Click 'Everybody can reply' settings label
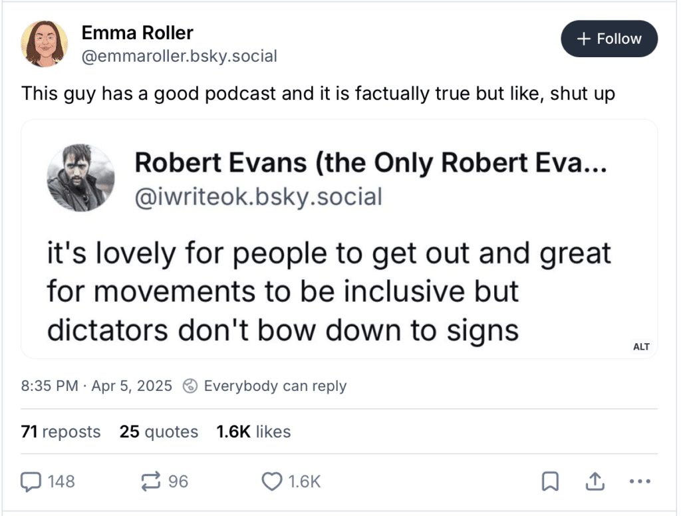The height and width of the screenshot is (516, 681). pyautogui.click(x=276, y=386)
